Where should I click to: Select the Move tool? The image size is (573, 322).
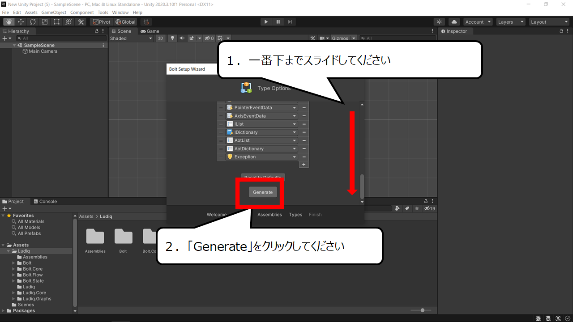[21, 22]
